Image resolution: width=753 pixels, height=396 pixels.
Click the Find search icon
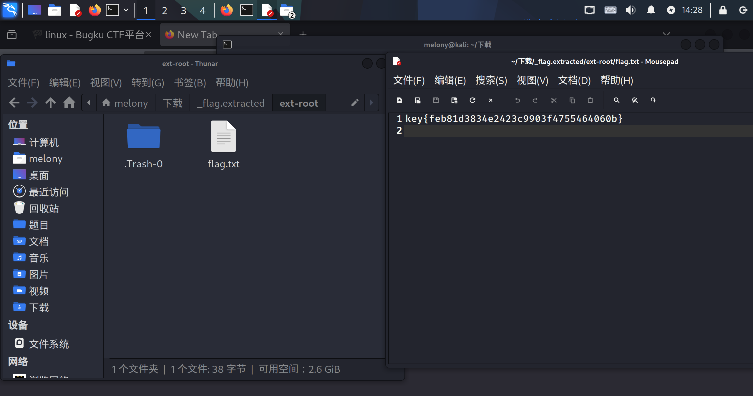click(616, 100)
